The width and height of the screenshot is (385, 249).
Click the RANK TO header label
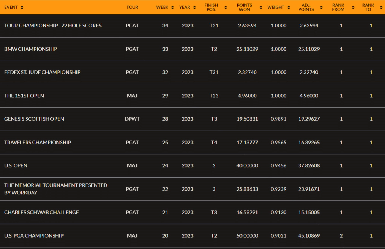coord(368,7)
